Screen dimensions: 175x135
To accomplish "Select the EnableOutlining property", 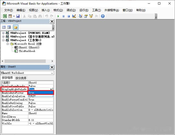I will click(15, 103).
